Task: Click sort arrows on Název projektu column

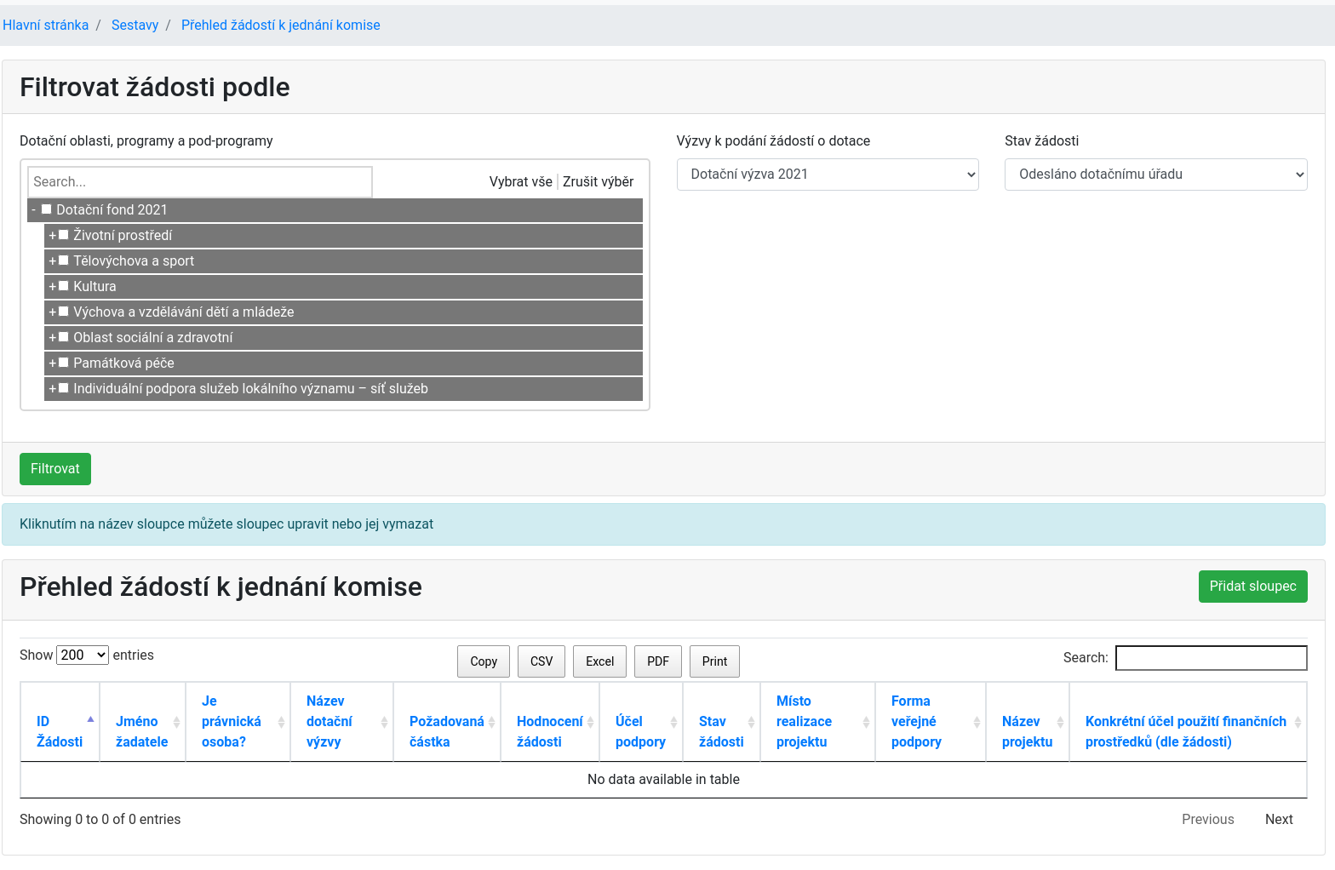Action: point(1060,722)
